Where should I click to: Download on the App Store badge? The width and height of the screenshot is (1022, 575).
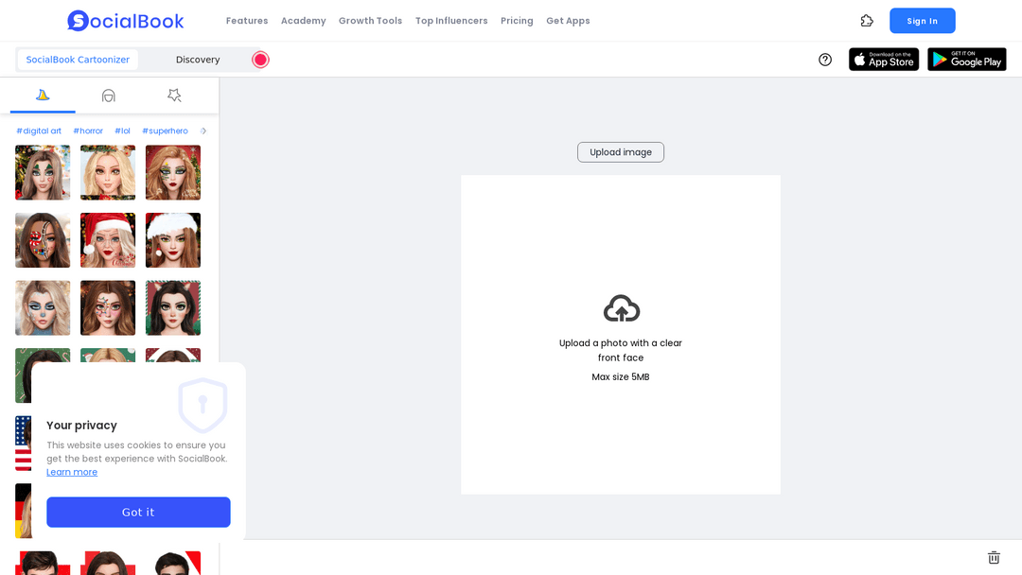click(x=884, y=60)
